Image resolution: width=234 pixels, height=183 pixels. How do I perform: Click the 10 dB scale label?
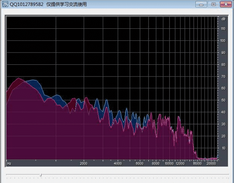pos(223,148)
